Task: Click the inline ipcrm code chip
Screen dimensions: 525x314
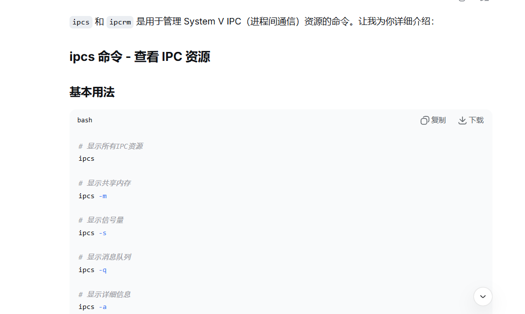Action: [x=120, y=22]
